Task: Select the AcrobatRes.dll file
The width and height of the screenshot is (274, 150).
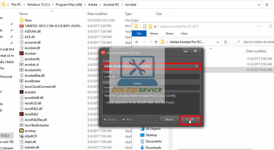Action: (x=32, y=76)
